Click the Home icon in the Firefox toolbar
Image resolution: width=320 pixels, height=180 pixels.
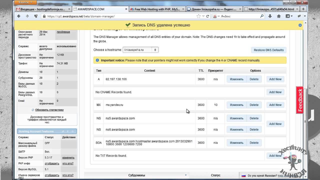[x=279, y=16]
